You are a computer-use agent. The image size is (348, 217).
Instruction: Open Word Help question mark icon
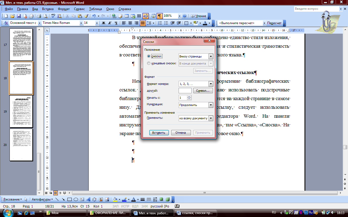tap(185, 16)
